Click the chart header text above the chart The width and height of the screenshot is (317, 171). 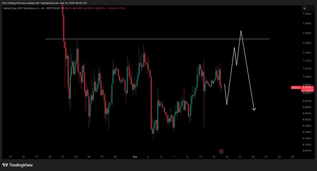pyautogui.click(x=44, y=3)
